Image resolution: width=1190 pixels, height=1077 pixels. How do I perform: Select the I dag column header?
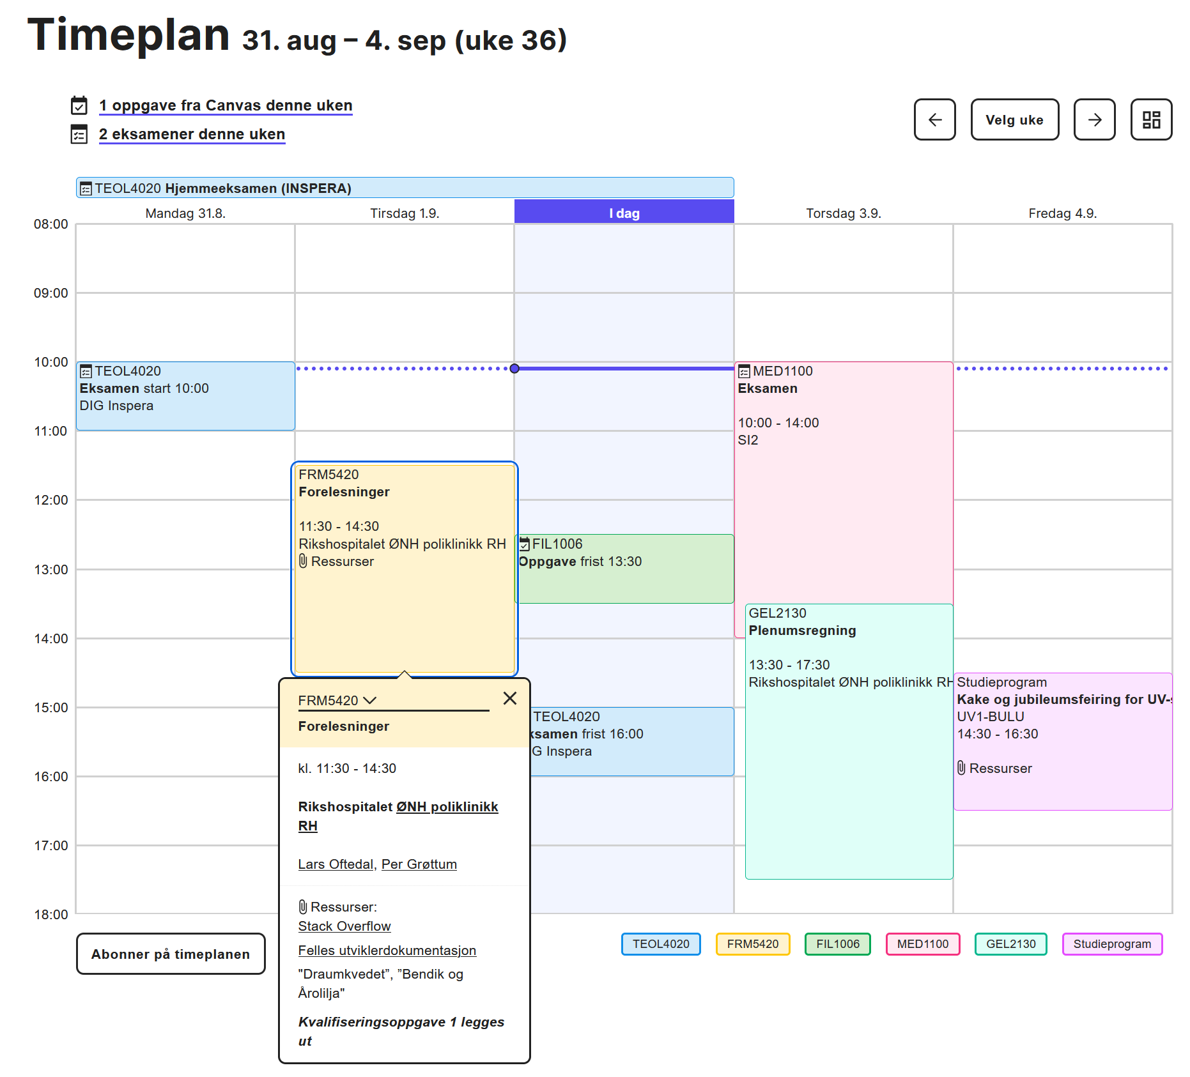click(624, 212)
